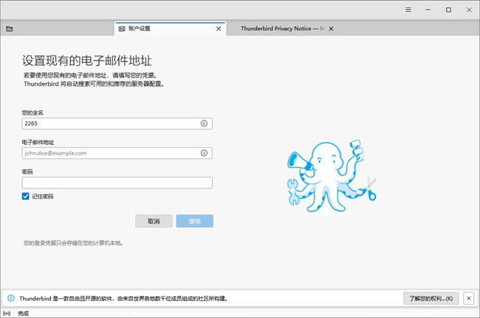Click the 密码 input field
The width and height of the screenshot is (480, 318).
[x=117, y=183]
